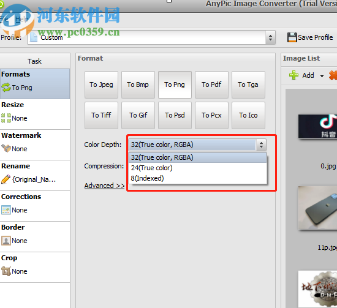
Task: Select the Formats task section
Action: (x=35, y=84)
